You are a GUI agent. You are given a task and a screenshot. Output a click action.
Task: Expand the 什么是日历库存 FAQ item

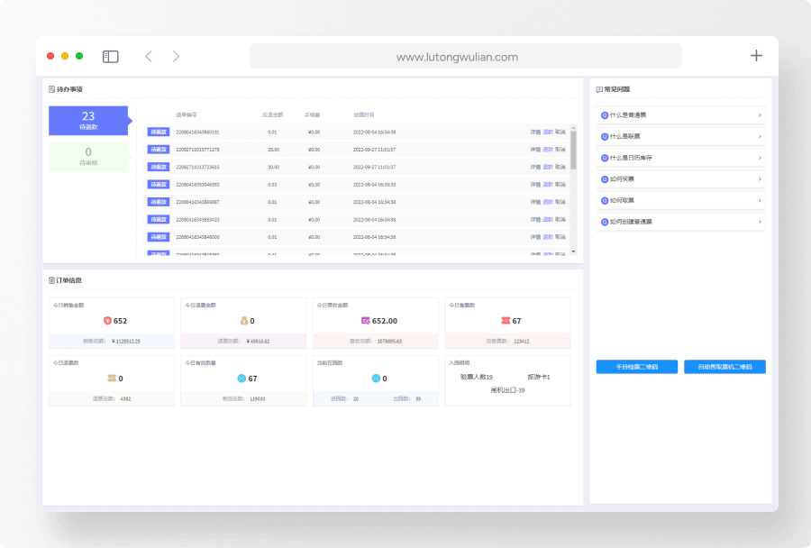coord(680,158)
